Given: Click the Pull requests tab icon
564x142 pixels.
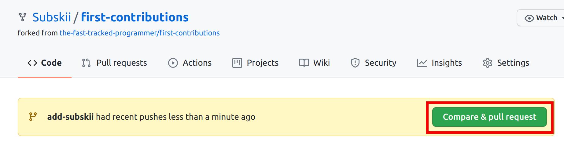Looking at the screenshot, I should tap(86, 63).
